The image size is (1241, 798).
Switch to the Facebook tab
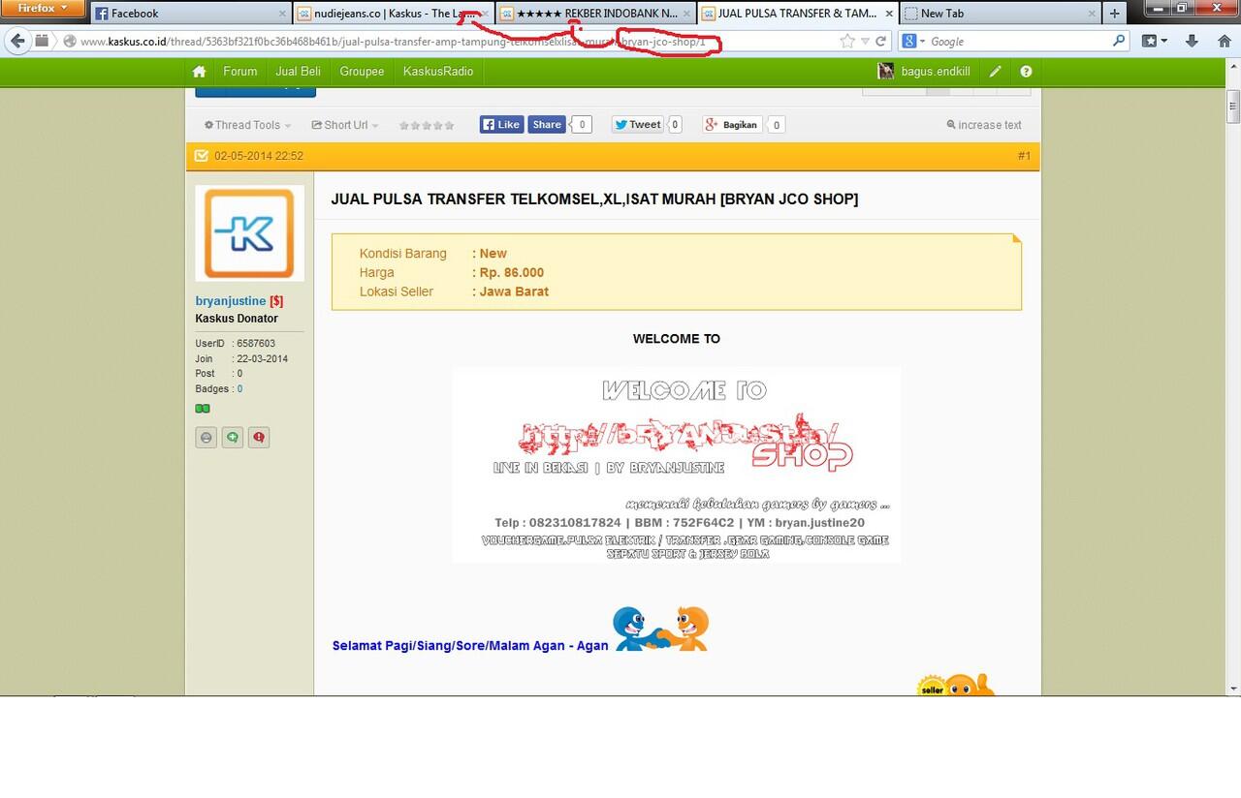coord(191,14)
